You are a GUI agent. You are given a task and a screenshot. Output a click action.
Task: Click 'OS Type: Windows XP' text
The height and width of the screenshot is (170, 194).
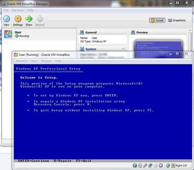pos(93,41)
